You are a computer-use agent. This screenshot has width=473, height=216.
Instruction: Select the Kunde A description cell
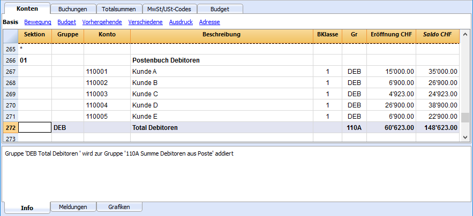click(222, 72)
